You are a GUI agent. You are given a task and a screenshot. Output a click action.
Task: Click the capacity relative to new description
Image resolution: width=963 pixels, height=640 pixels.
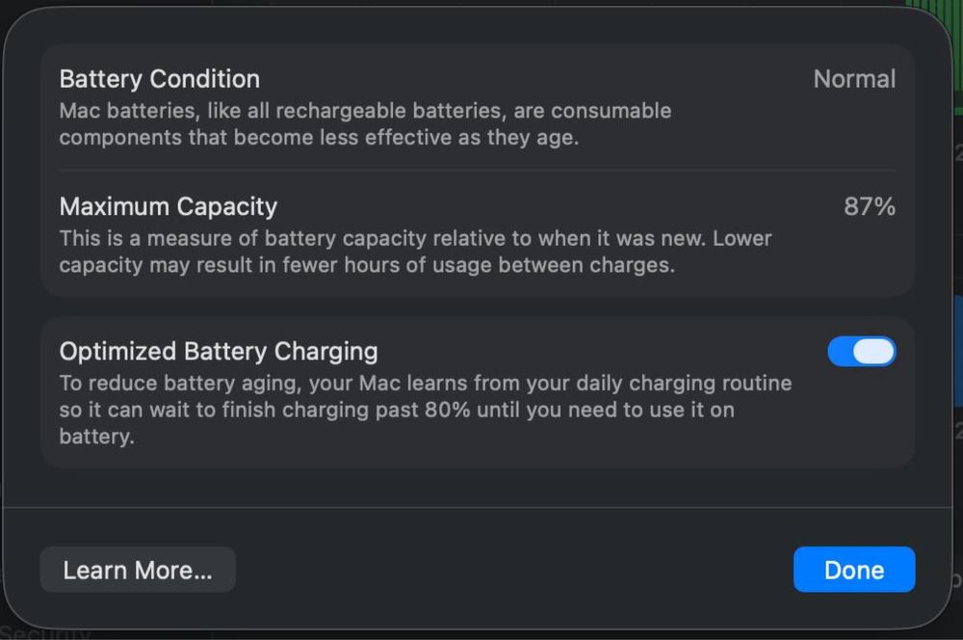tap(414, 238)
